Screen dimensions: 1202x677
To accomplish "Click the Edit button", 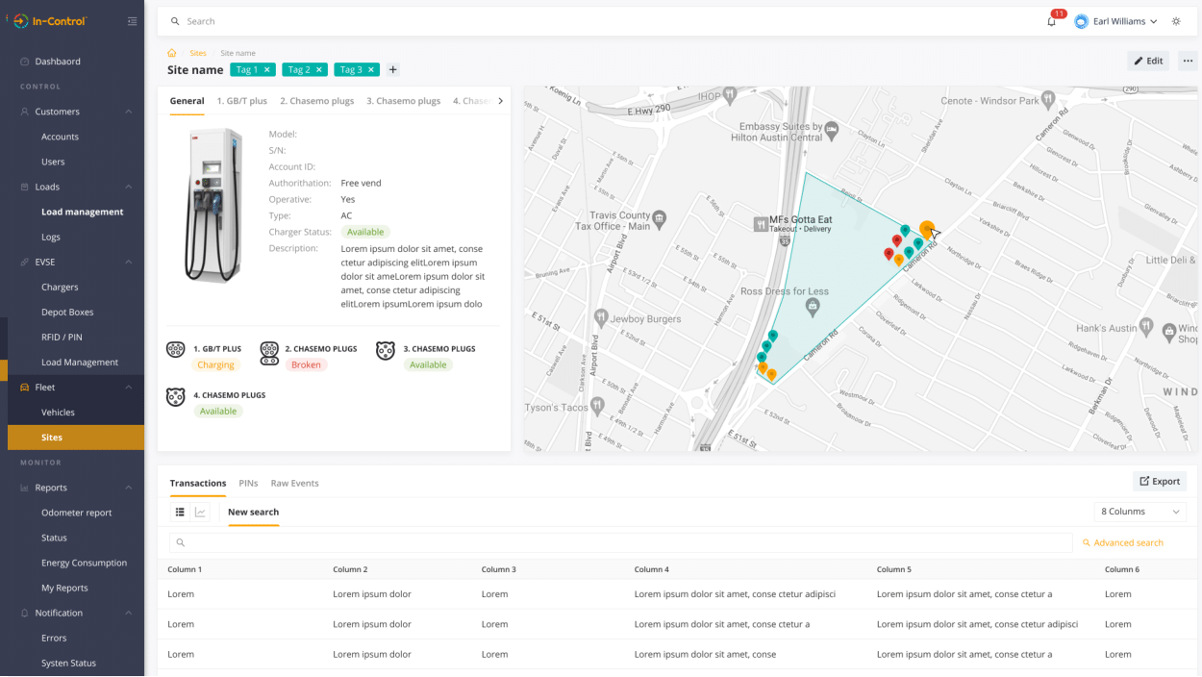I will tap(1148, 61).
